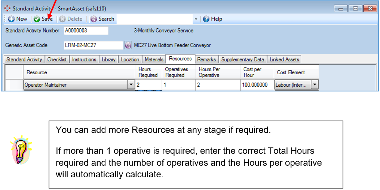Click the Hours Required column header
The image size is (380, 190).
tap(148, 72)
